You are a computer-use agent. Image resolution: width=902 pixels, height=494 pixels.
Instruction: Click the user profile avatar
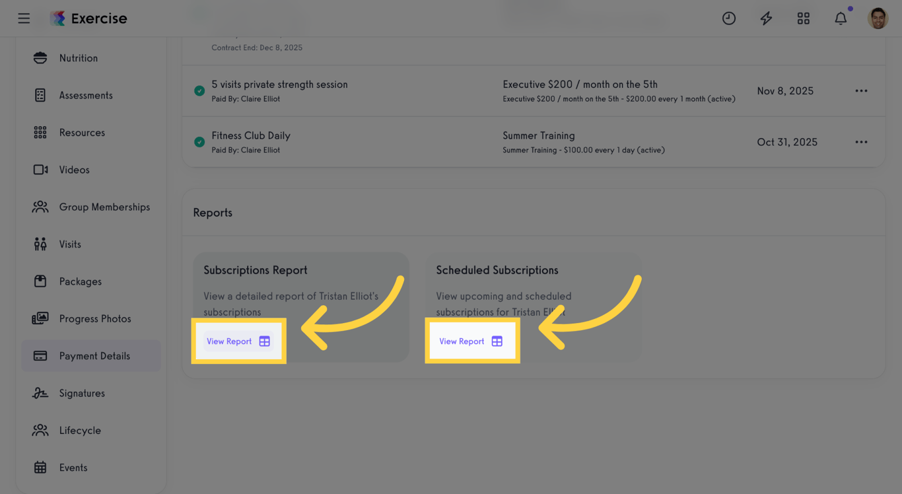pos(878,18)
